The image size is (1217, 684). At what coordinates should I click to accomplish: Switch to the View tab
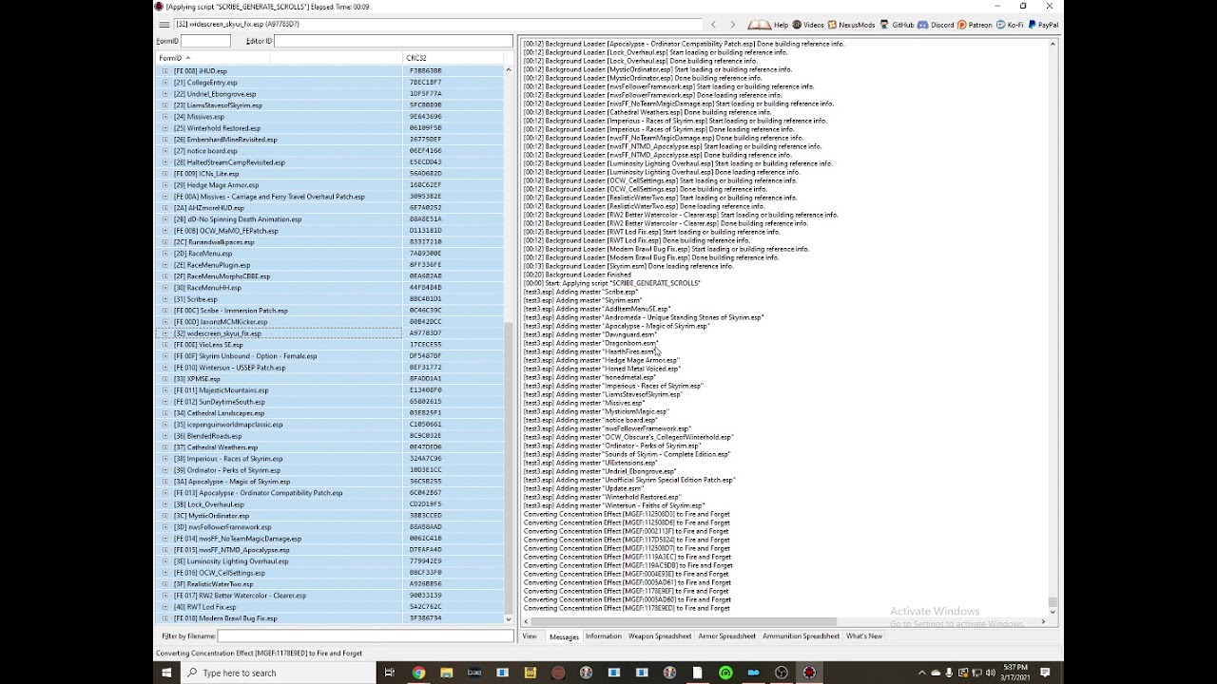coord(530,636)
